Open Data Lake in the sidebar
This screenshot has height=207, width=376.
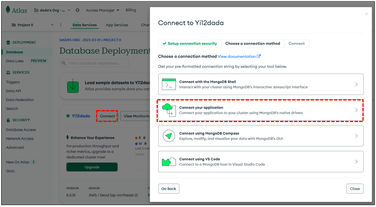point(15,61)
